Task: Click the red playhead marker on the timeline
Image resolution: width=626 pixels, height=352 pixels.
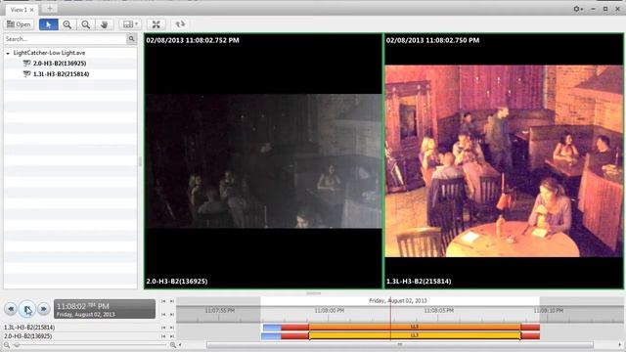Action: pos(390,318)
